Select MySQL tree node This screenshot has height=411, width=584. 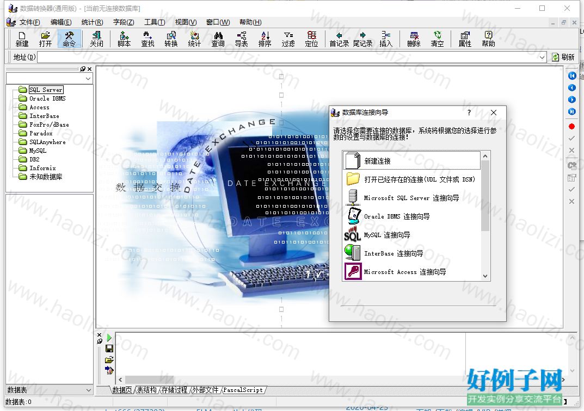click(38, 151)
